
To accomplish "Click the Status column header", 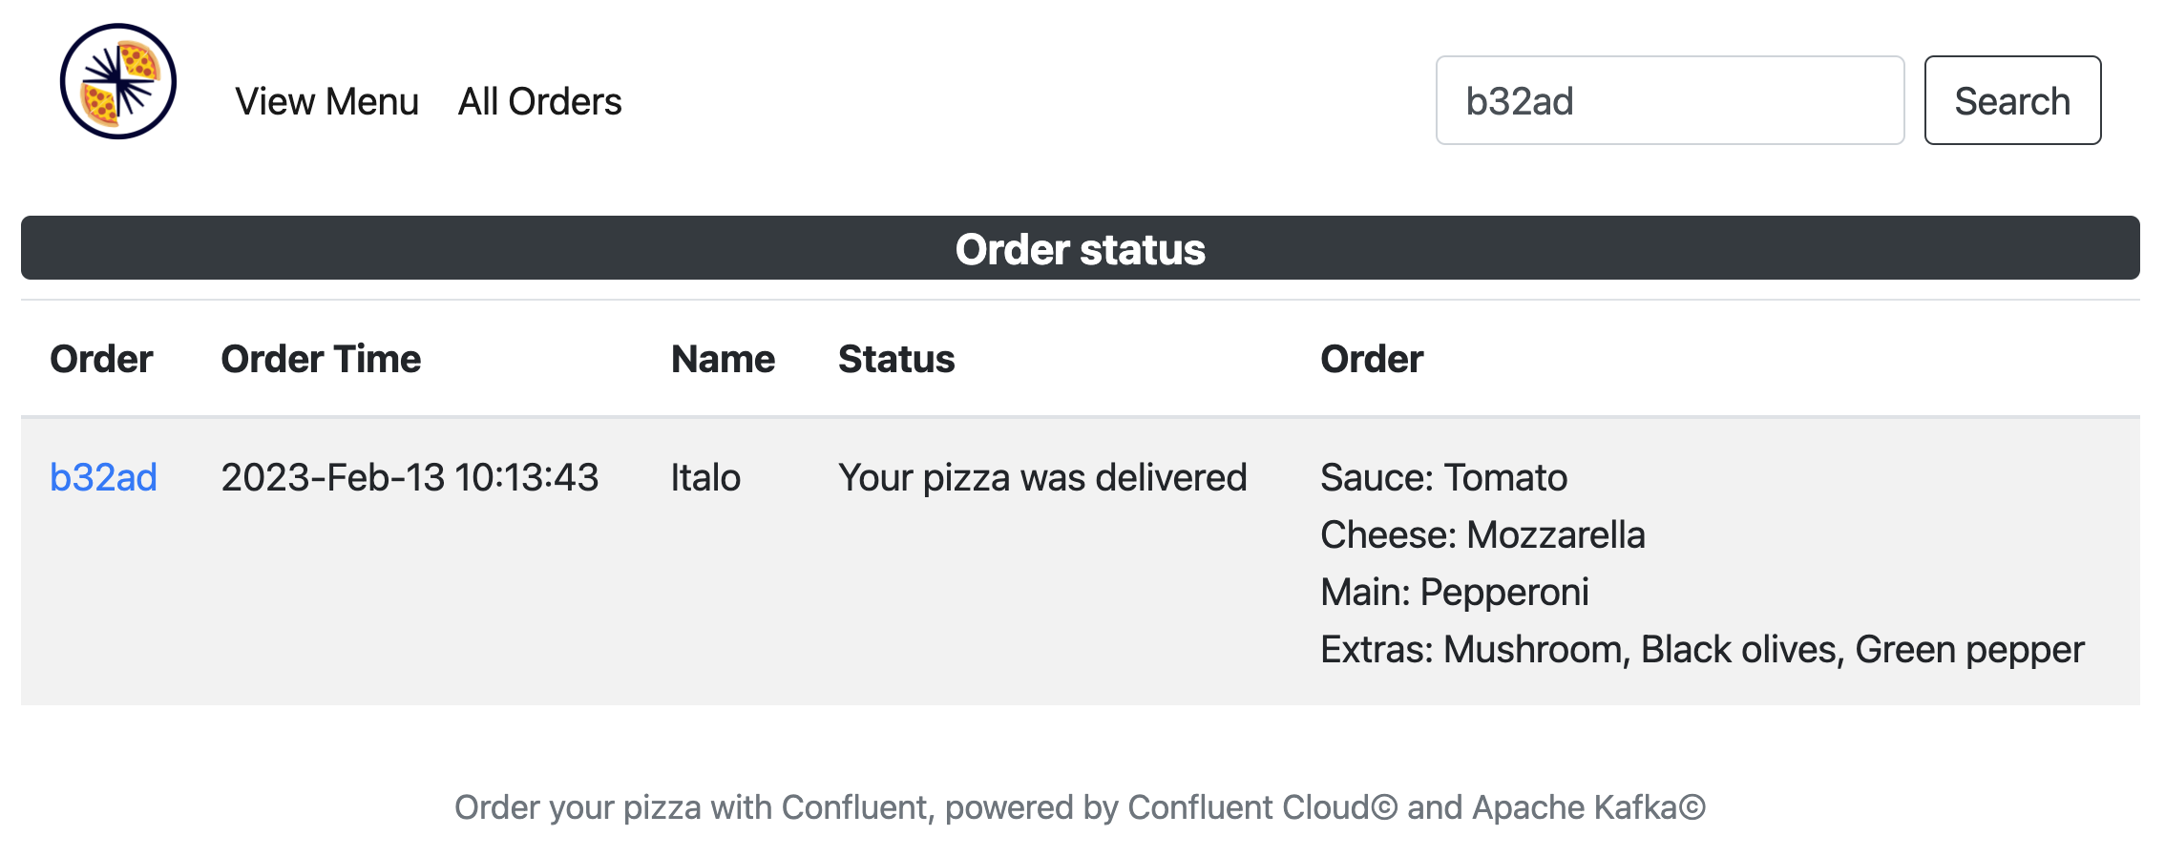I will coord(896,359).
